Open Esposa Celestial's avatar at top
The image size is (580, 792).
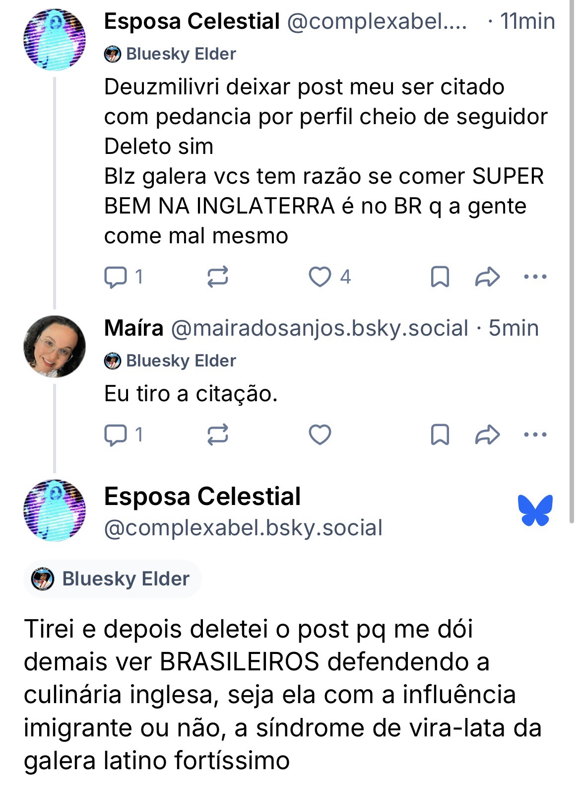55,40
